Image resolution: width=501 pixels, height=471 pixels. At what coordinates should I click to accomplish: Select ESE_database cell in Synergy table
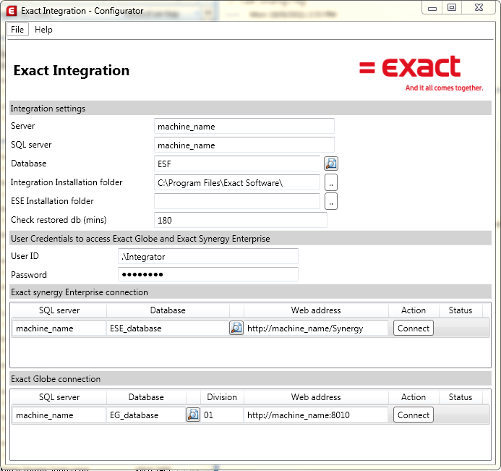168,328
